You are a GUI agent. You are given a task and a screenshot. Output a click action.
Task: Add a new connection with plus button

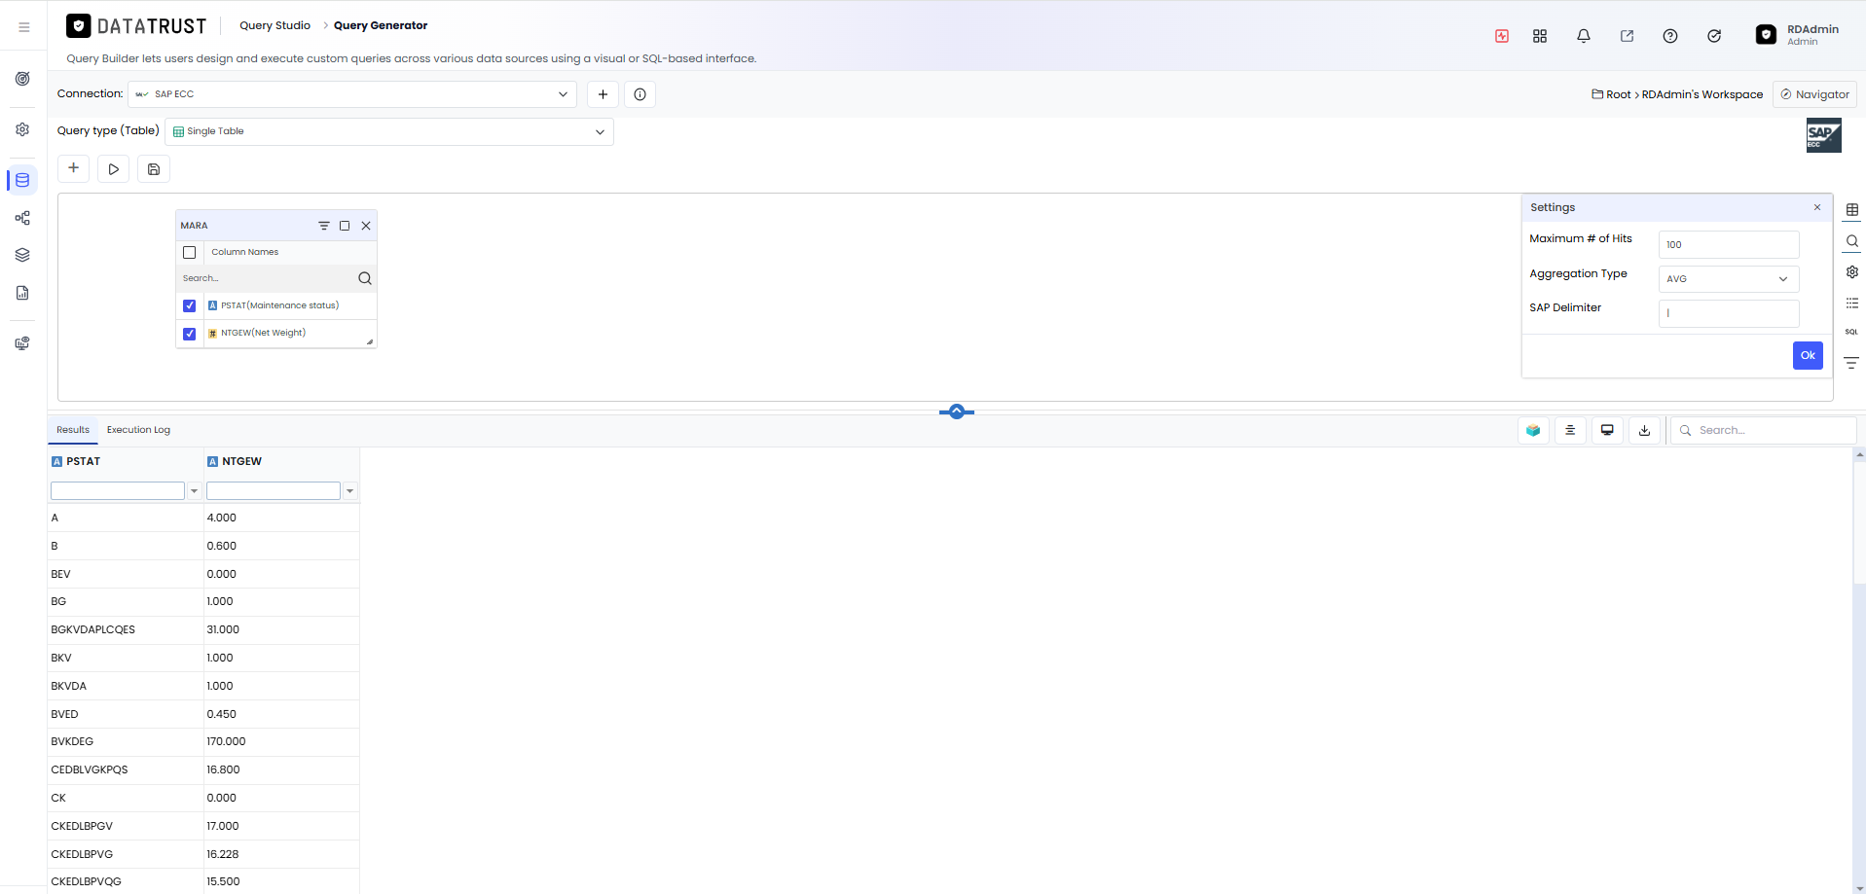click(603, 94)
